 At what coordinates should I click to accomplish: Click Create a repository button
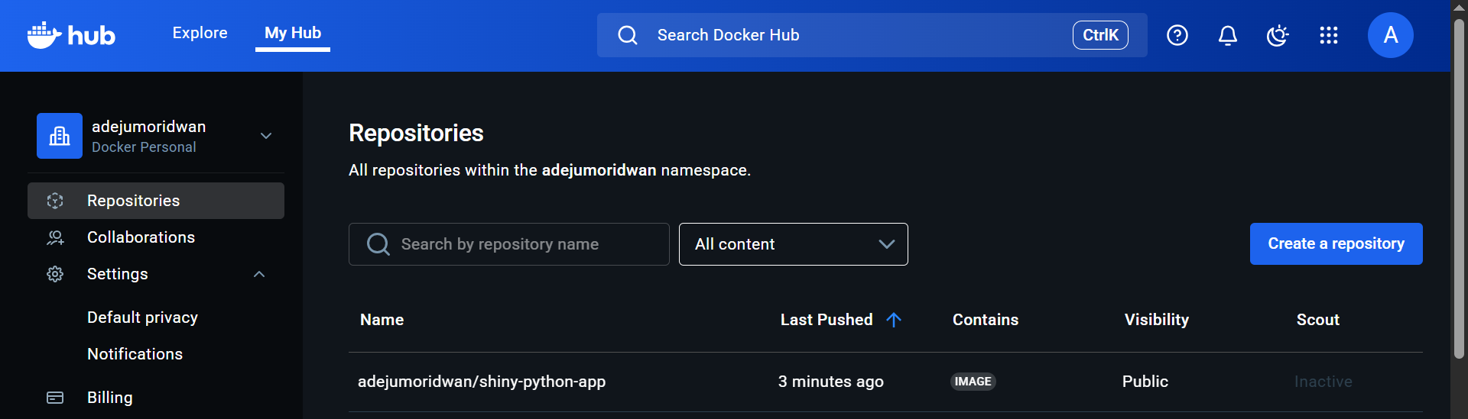[1336, 244]
